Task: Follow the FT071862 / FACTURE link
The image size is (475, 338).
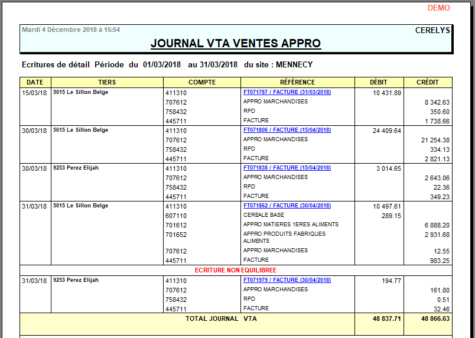Action: tap(287, 206)
